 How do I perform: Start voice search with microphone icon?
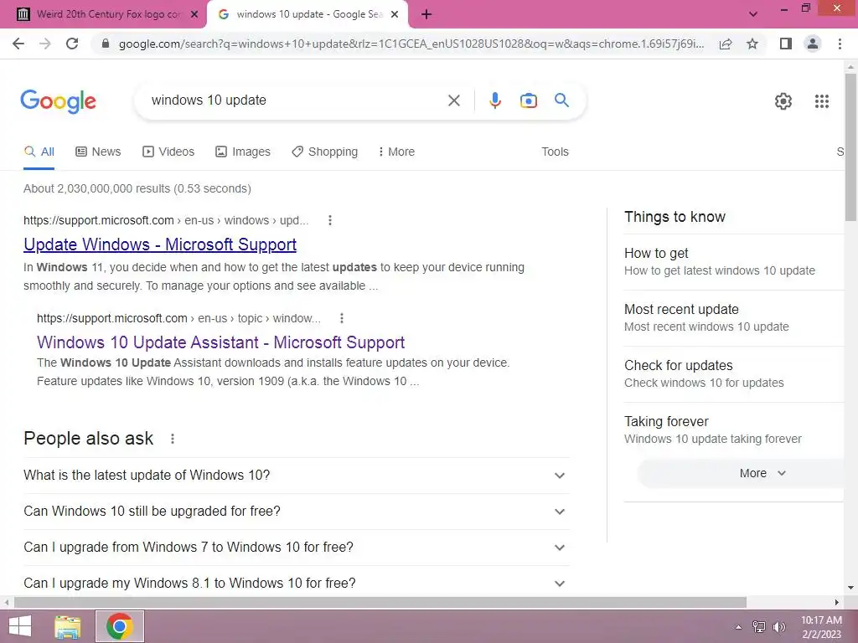coord(494,100)
